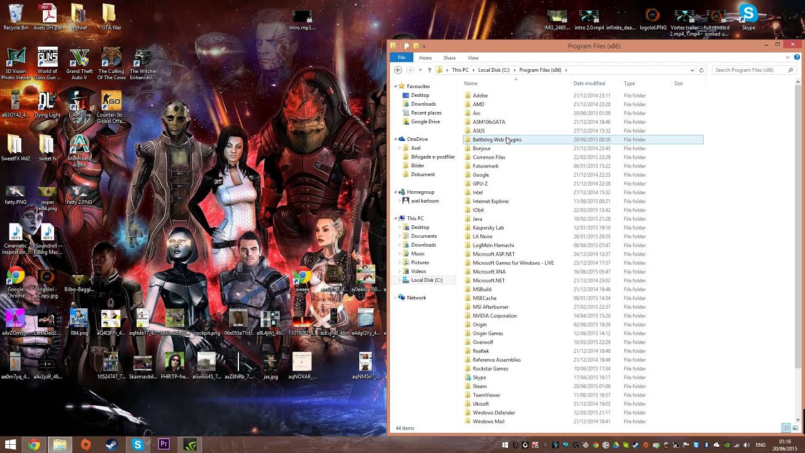Launch World of Guns desktop shortcut

(x=48, y=64)
